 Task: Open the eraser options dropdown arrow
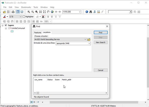(40, 17)
